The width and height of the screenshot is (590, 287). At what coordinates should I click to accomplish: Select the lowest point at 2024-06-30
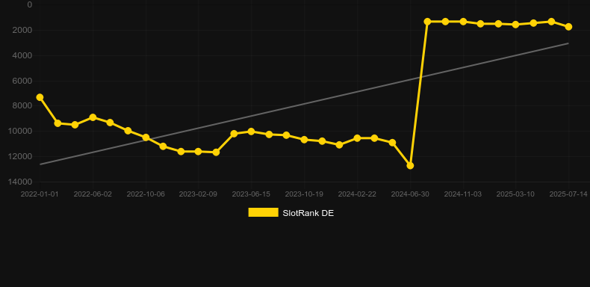click(410, 166)
